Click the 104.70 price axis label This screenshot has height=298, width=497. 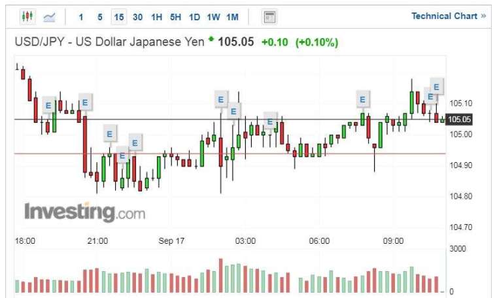(x=460, y=227)
